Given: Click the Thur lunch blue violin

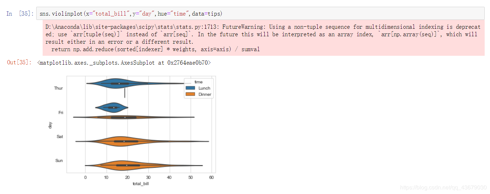Looking at the screenshot, I should coord(117,83).
